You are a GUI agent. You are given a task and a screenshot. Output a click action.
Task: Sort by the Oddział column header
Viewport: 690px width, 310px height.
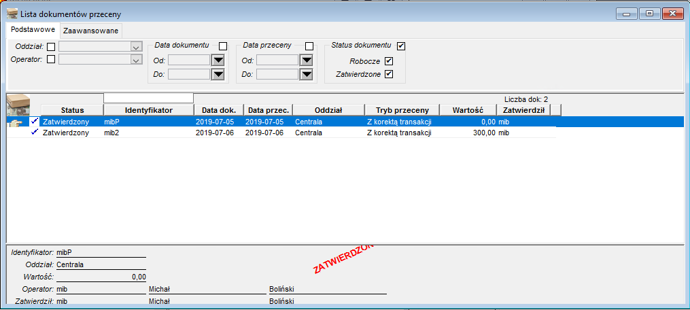(329, 109)
